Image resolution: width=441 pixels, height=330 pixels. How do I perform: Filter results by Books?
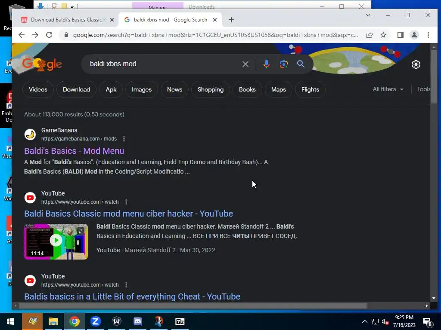coord(247,89)
